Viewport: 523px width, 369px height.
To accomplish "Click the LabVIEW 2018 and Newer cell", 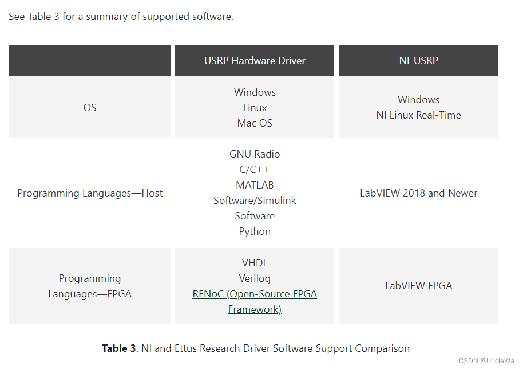I will (x=418, y=193).
